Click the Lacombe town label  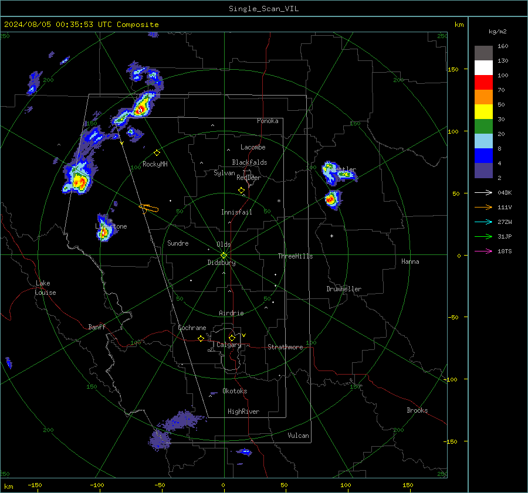pyautogui.click(x=253, y=147)
